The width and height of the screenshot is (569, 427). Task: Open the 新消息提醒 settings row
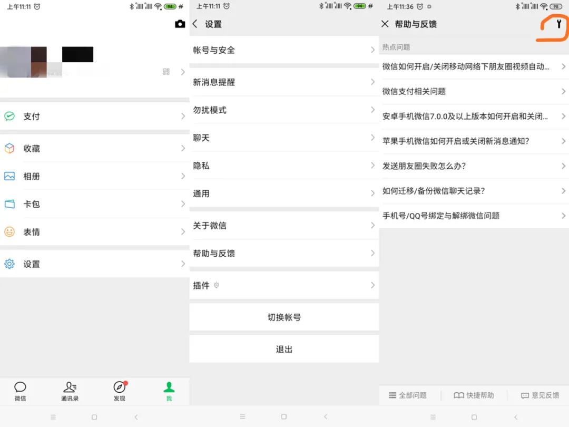[x=284, y=82]
